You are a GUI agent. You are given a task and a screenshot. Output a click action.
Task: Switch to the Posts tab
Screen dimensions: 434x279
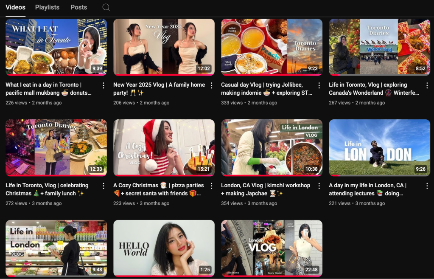click(x=78, y=7)
